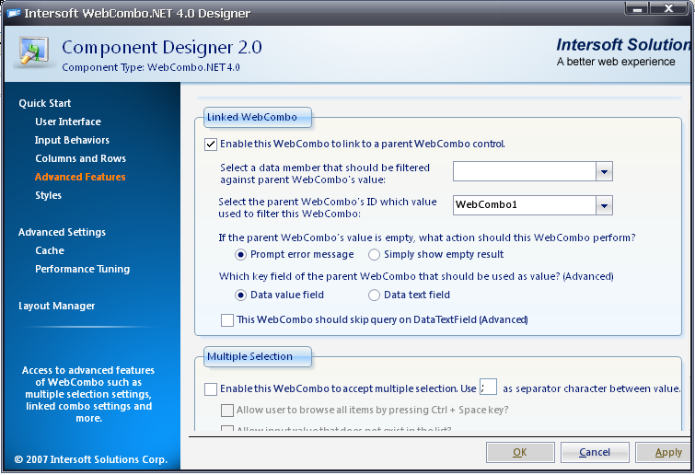The image size is (695, 475).
Task: Select the Simply show empty result option
Action: [374, 255]
